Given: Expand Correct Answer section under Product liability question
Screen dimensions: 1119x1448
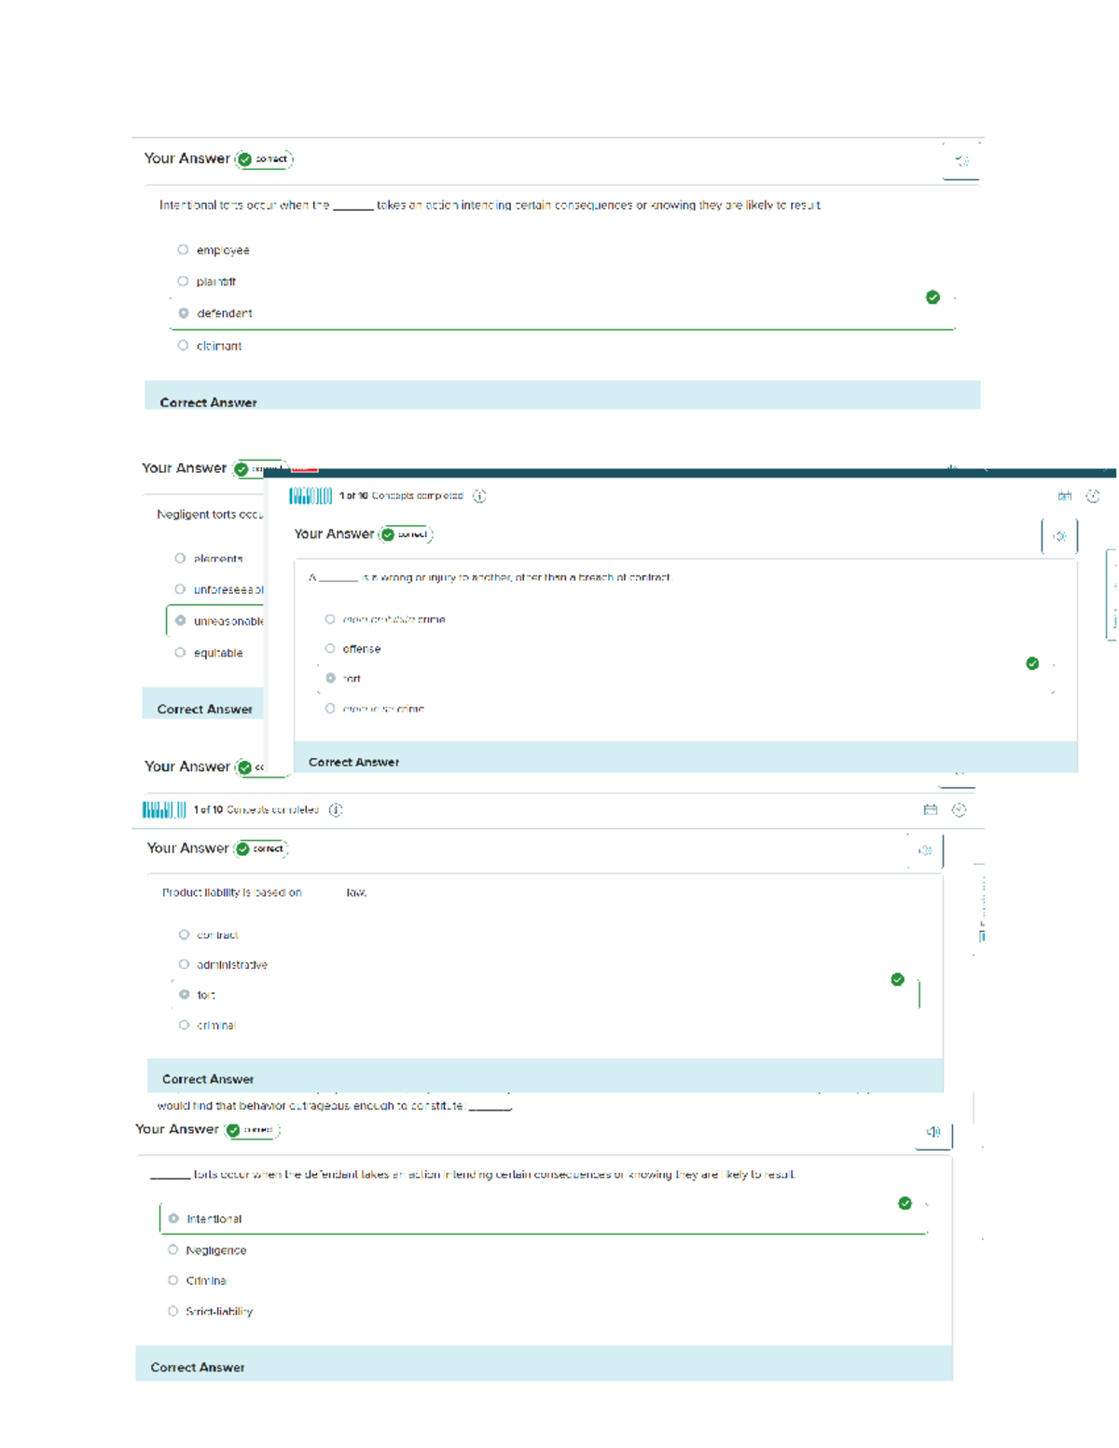Looking at the screenshot, I should click(545, 1076).
